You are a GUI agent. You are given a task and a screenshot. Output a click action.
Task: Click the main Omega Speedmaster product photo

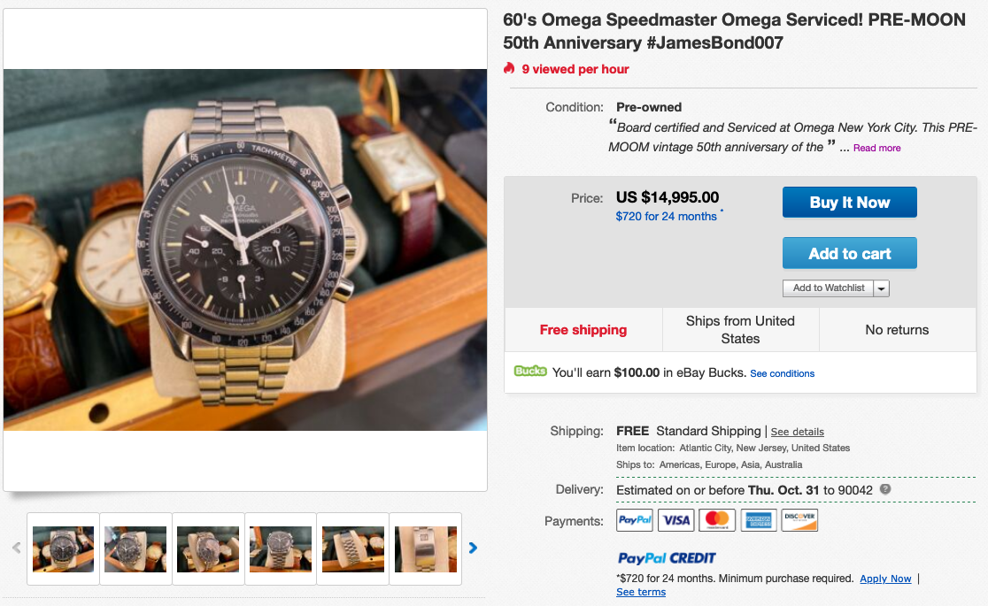[245, 249]
